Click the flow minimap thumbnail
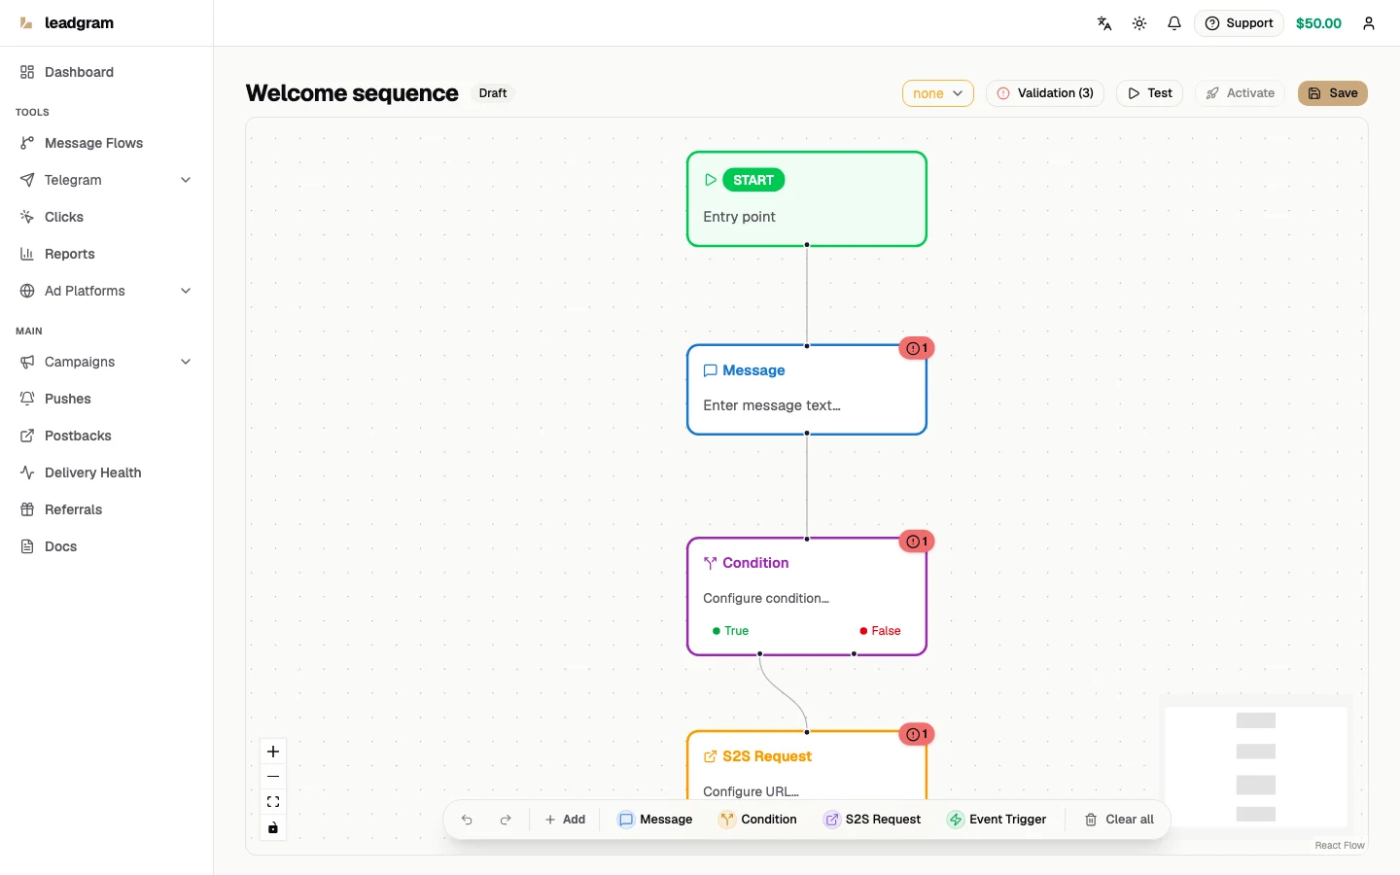1400x875 pixels. tap(1256, 767)
